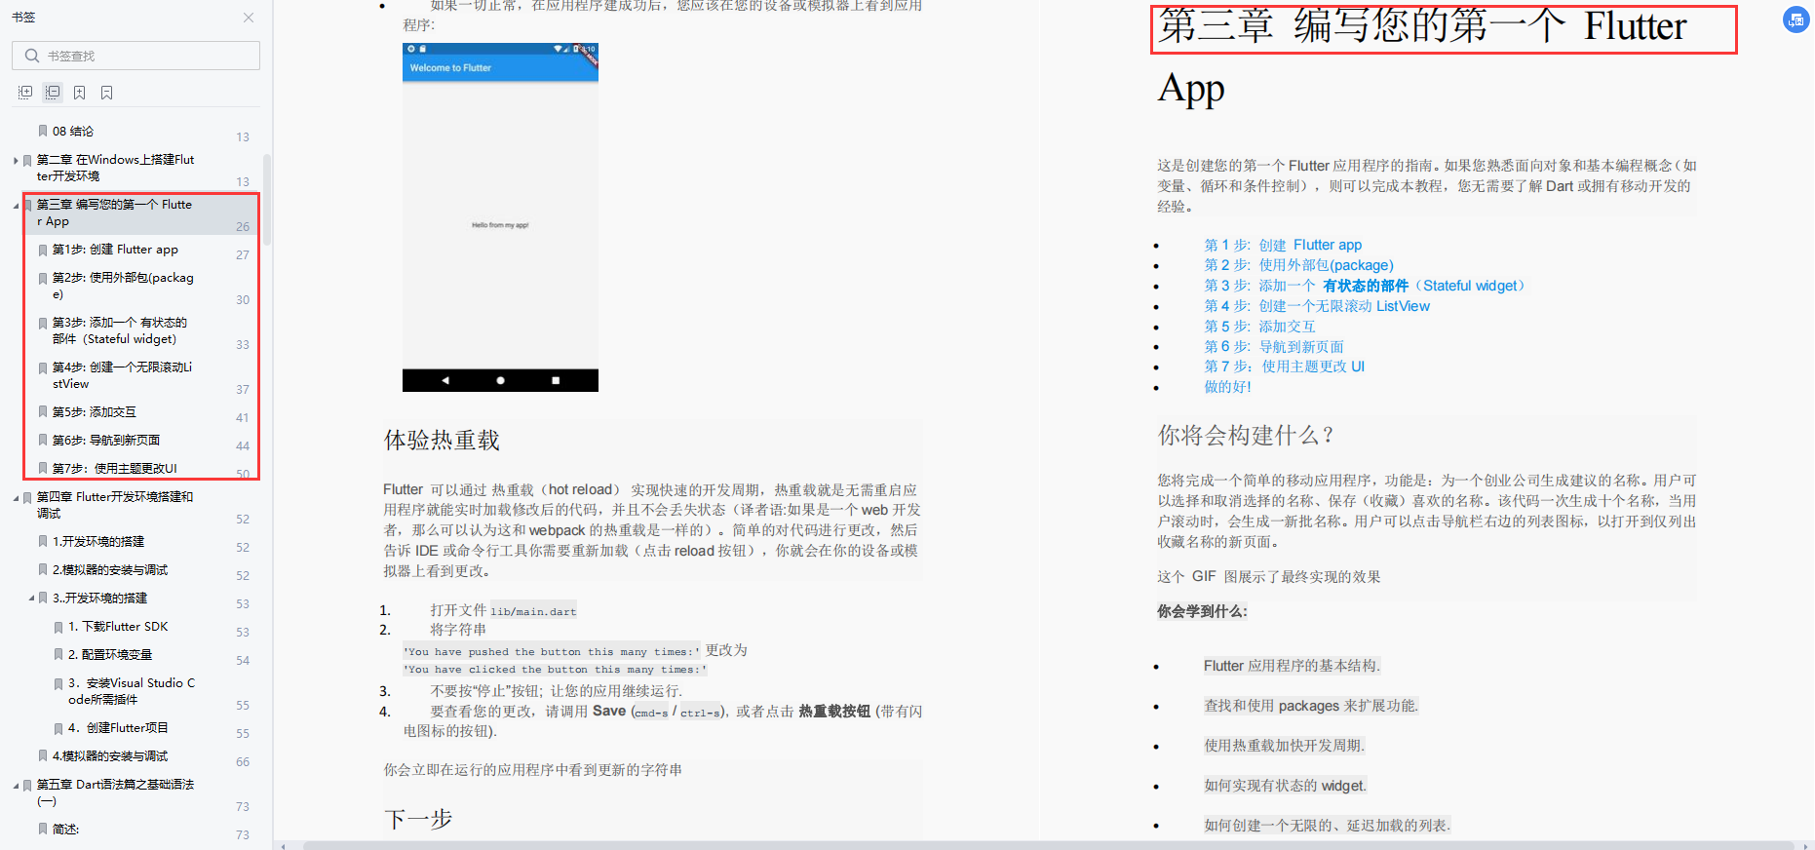Click the bookmark icon beside 1.开发环境的搭建

(43, 542)
